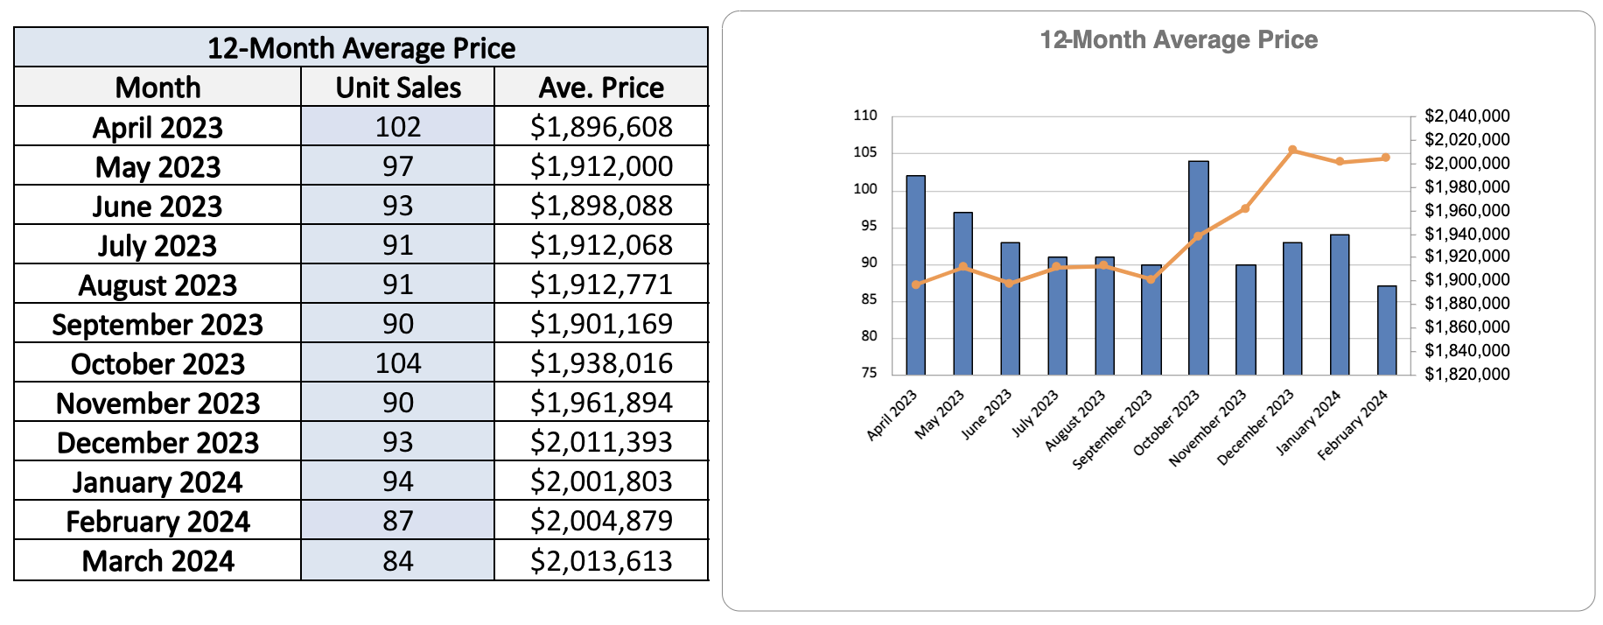This screenshot has width=1603, height=625.
Task: Click the January 2024 bar in chart
Action: tap(1340, 305)
